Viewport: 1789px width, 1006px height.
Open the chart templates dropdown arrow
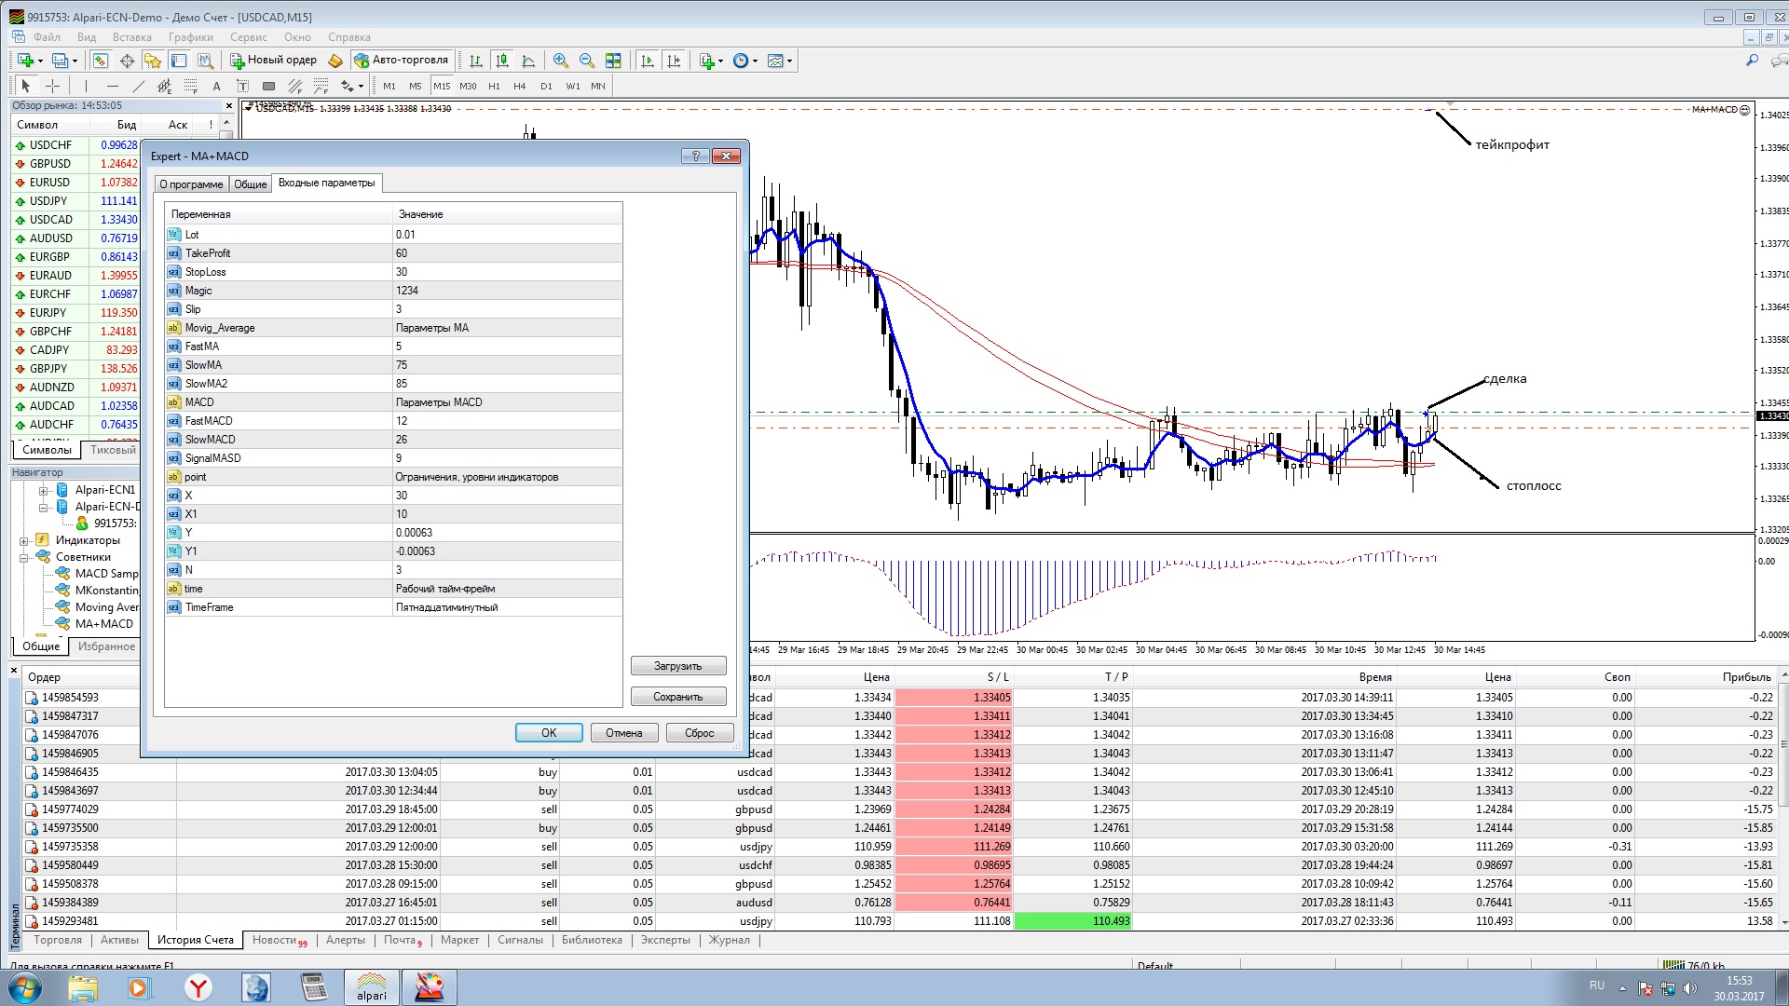(790, 61)
